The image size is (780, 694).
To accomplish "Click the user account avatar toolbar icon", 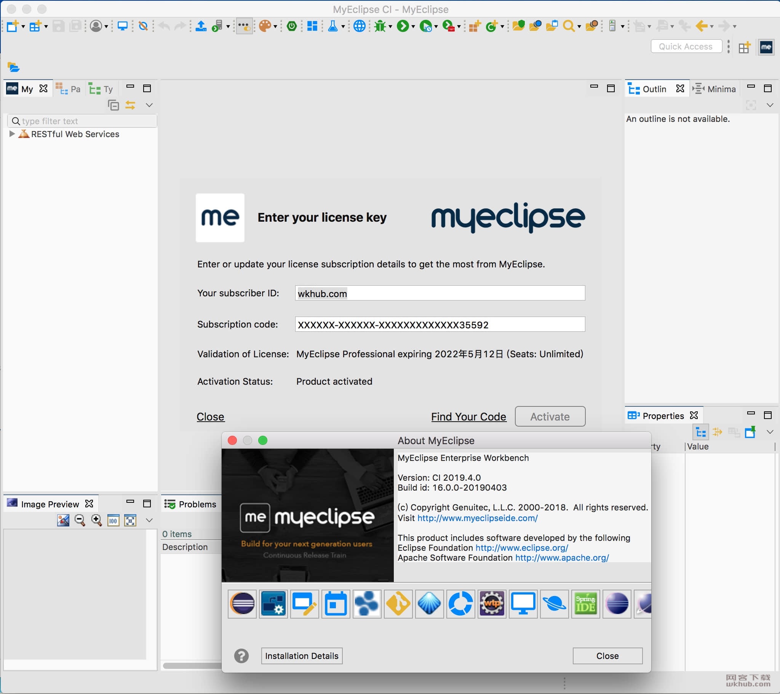I will [96, 26].
